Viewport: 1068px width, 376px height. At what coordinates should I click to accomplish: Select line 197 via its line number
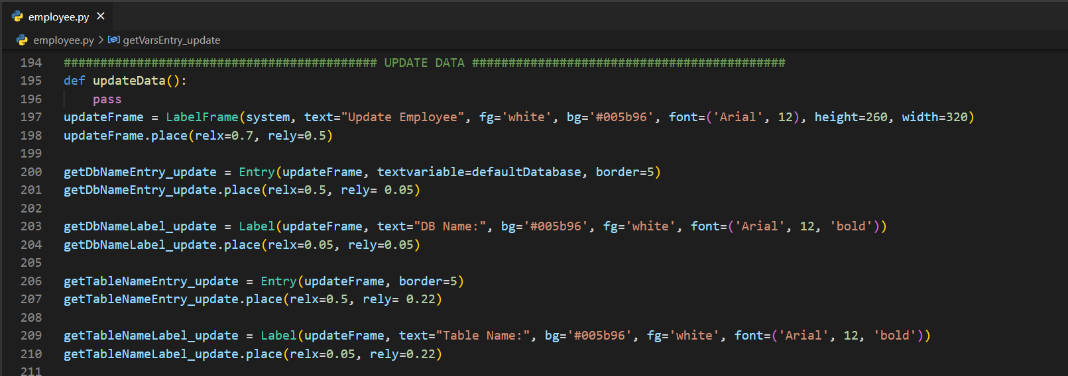(31, 117)
